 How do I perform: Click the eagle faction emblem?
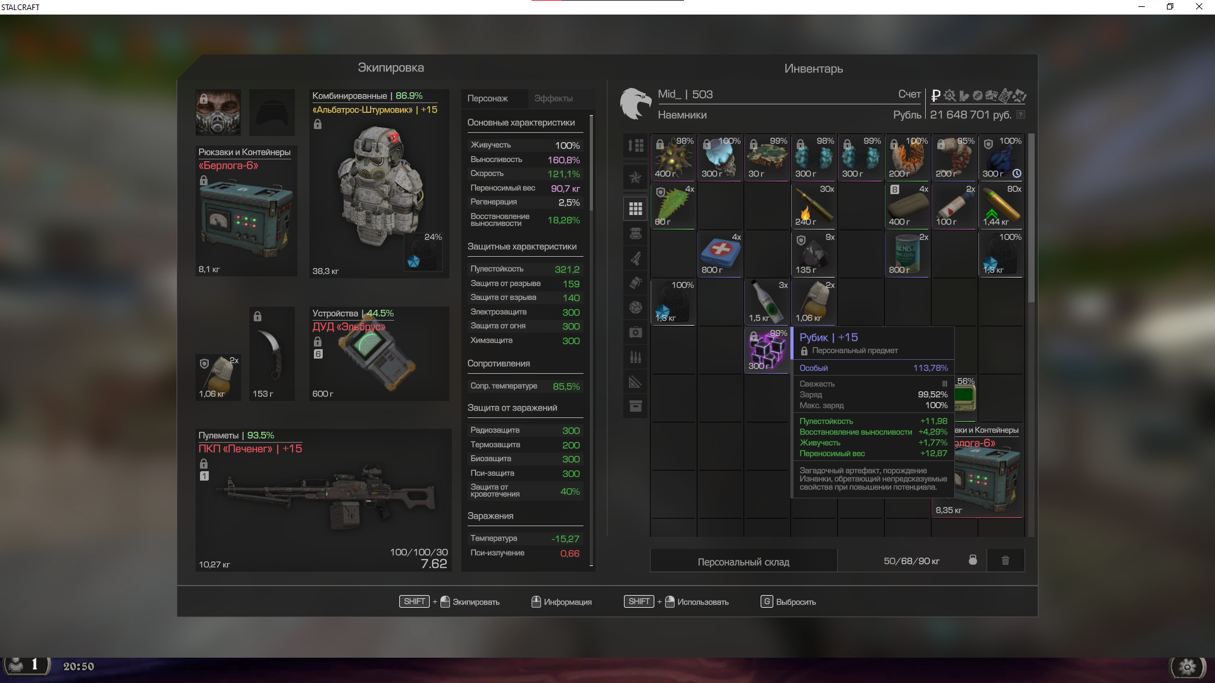pos(635,104)
